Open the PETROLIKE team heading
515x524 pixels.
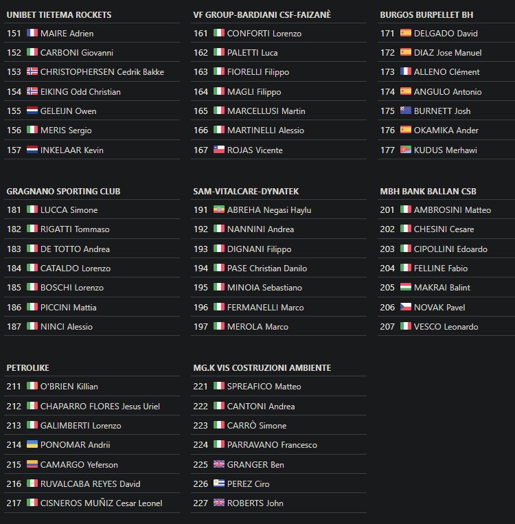click(x=27, y=367)
